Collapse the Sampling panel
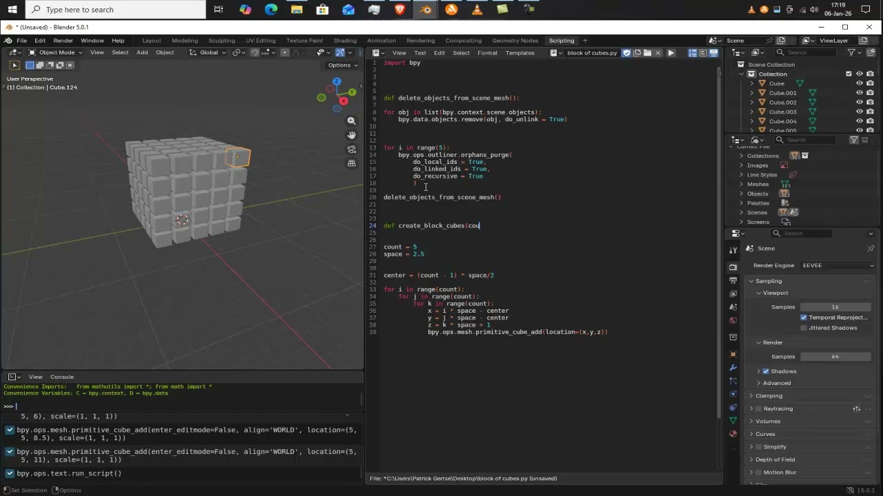883x496 pixels. point(768,281)
